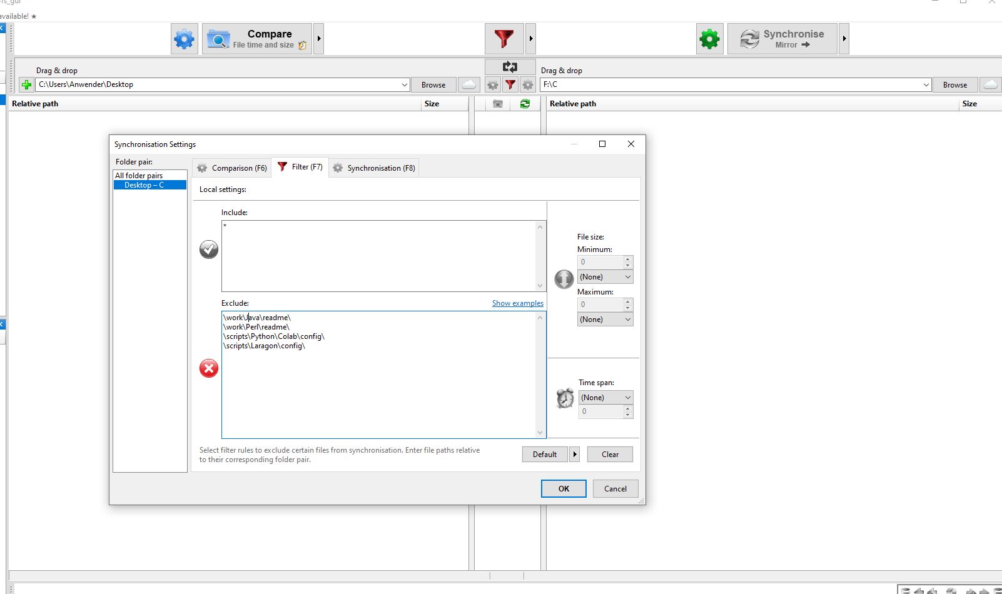Focus the left folder path C:\Users\Anwender\Desktop

pyautogui.click(x=218, y=84)
